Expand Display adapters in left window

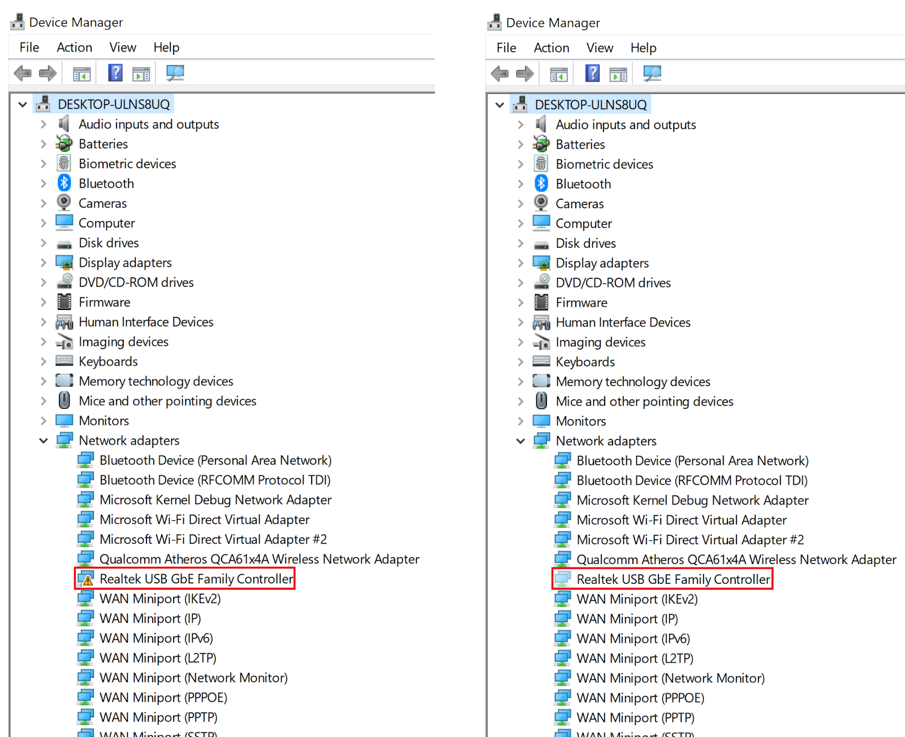[44, 262]
